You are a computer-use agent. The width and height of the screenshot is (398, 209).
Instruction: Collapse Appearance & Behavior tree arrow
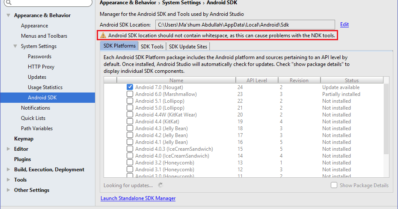click(x=9, y=15)
